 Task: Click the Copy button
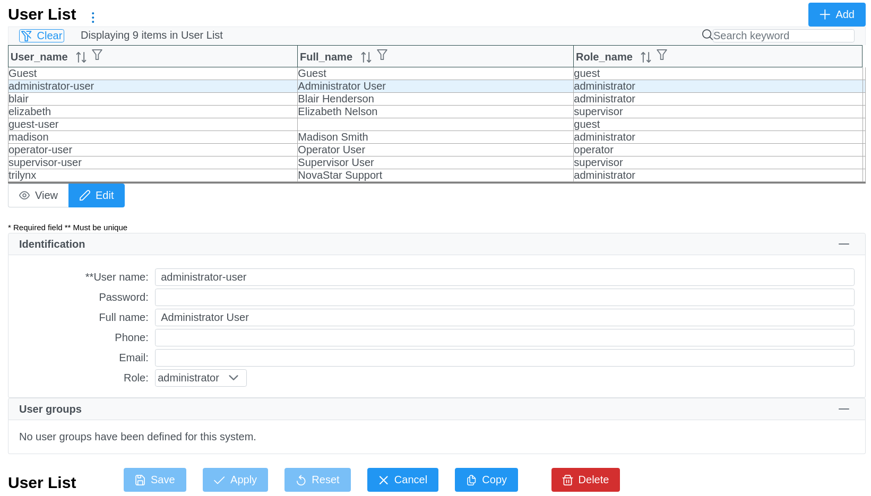point(486,480)
